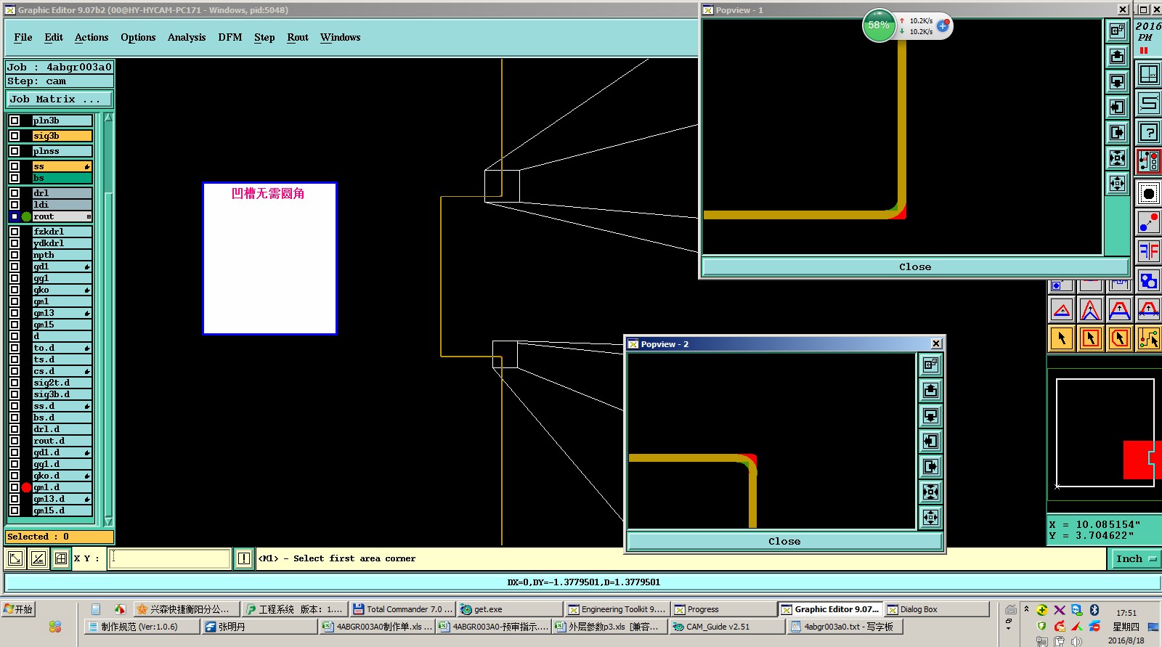Click the red-blue dot measure icon

coord(1149,223)
